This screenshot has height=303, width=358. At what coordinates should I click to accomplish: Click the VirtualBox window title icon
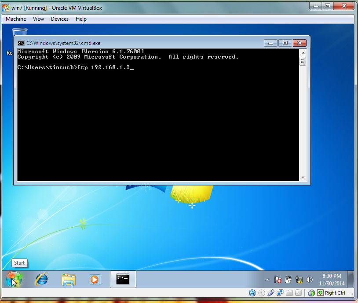point(6,8)
